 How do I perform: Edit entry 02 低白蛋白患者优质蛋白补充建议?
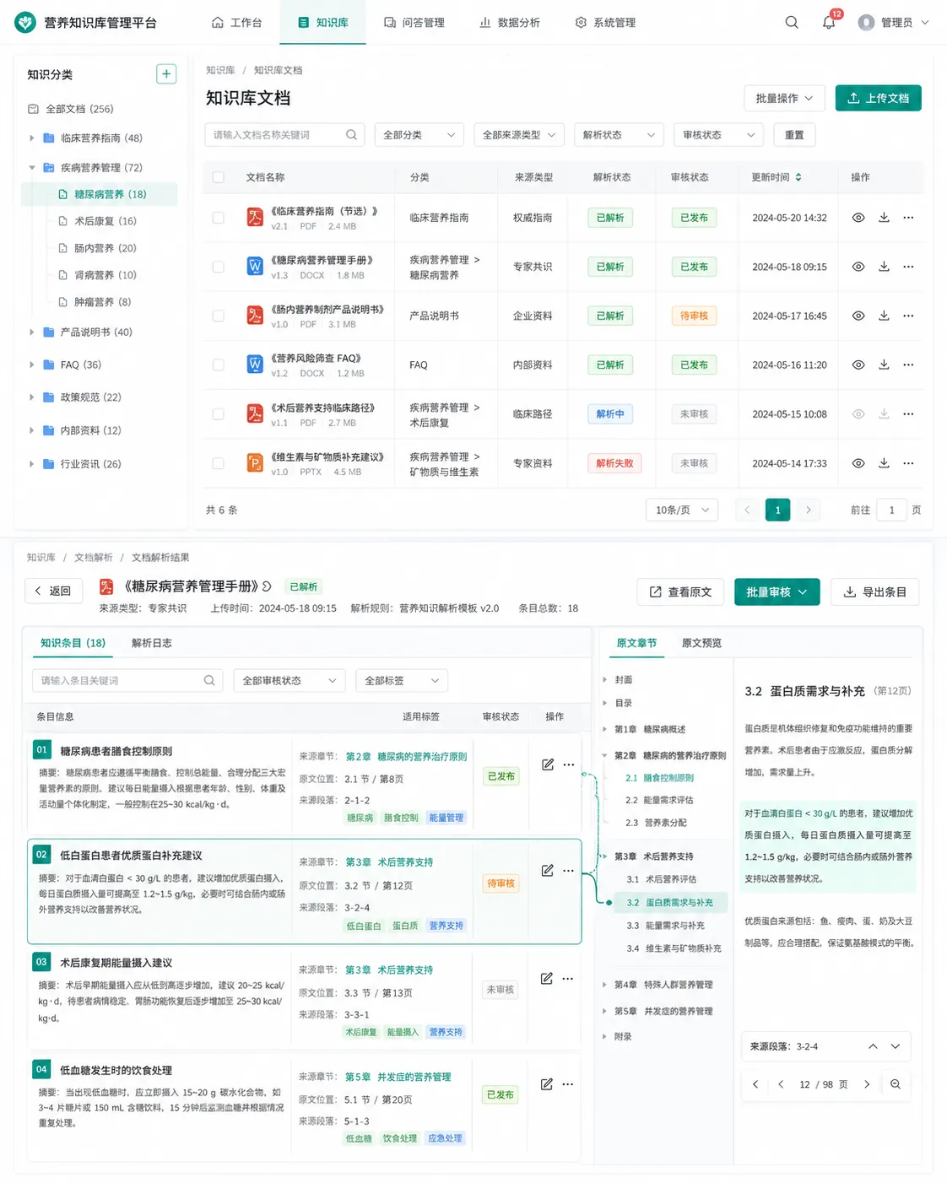[548, 870]
